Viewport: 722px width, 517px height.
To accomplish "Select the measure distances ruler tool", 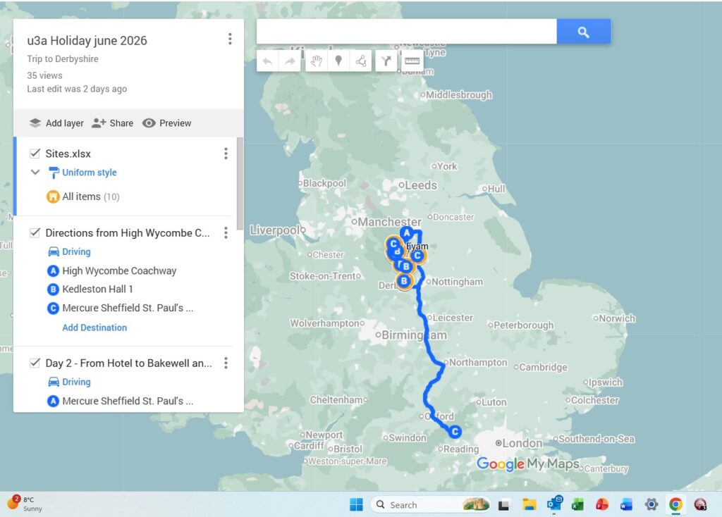I will point(412,61).
